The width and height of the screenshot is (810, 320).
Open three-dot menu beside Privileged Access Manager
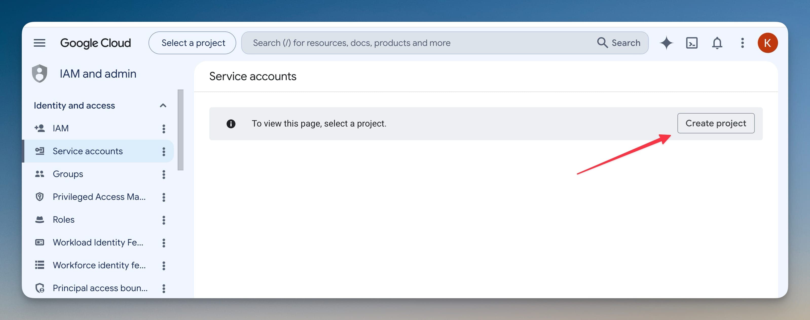(163, 197)
